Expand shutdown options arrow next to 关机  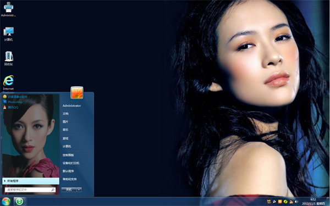point(79,190)
